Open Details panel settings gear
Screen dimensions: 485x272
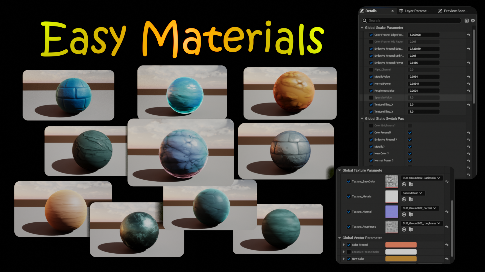[473, 21]
